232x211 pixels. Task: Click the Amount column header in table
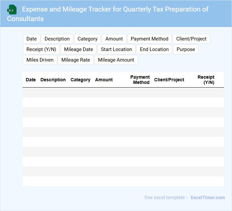pyautogui.click(x=104, y=80)
